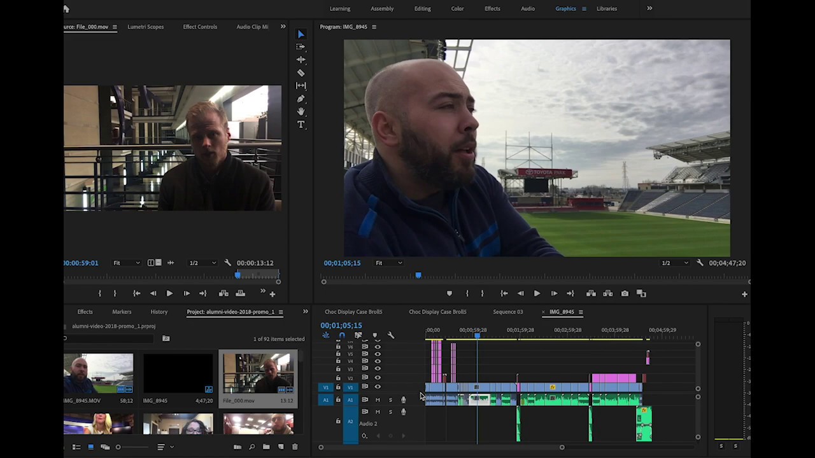This screenshot has height=458, width=815.
Task: Open Program monitor 1/2 resolution dropdown
Action: pyautogui.click(x=675, y=263)
